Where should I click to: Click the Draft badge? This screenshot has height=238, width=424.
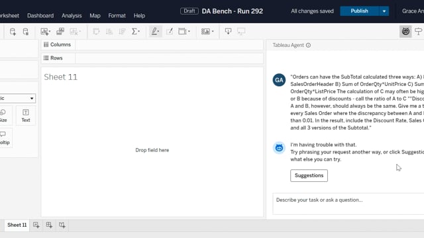(x=189, y=11)
